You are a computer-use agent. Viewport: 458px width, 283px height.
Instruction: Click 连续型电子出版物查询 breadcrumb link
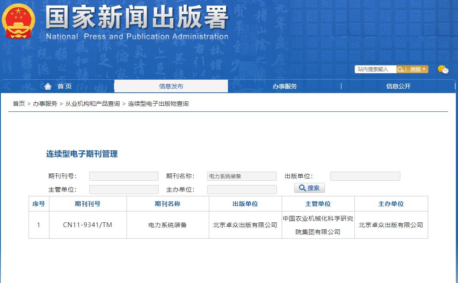(158, 104)
